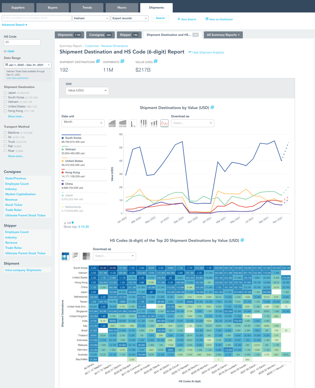The width and height of the screenshot is (315, 388).
Task: Click the Search button
Action: pyautogui.click(x=160, y=18)
